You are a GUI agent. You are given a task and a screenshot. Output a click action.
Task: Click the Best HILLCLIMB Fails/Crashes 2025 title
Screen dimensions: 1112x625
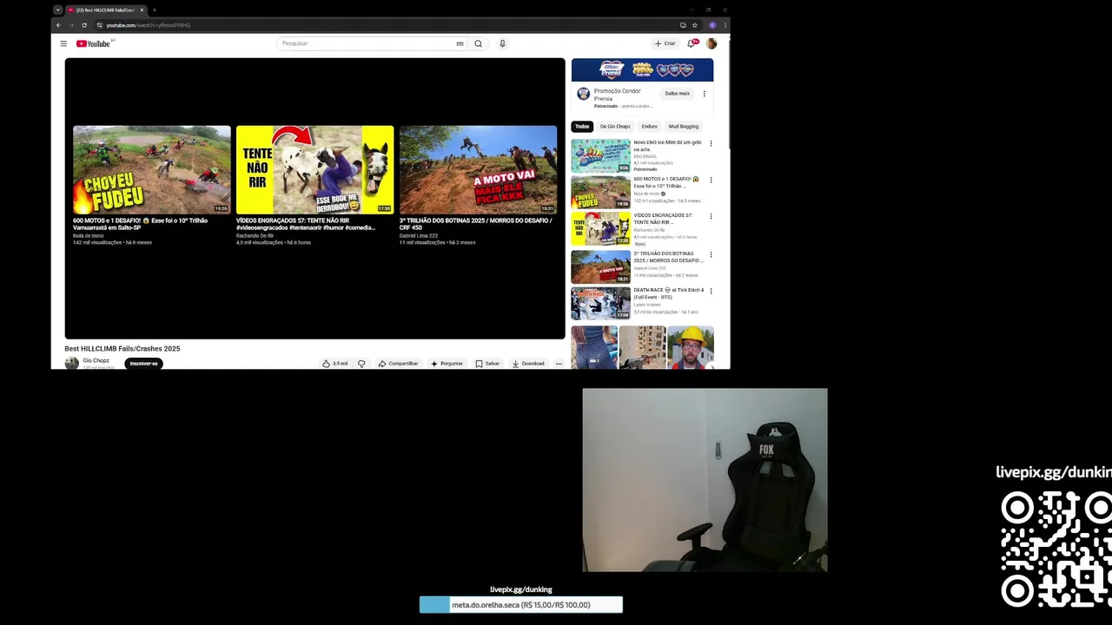click(122, 349)
